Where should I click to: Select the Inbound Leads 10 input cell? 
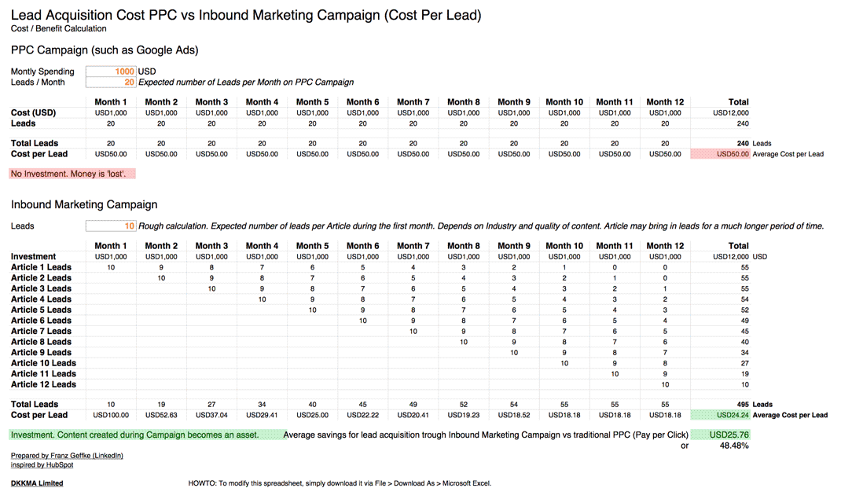coord(111,226)
